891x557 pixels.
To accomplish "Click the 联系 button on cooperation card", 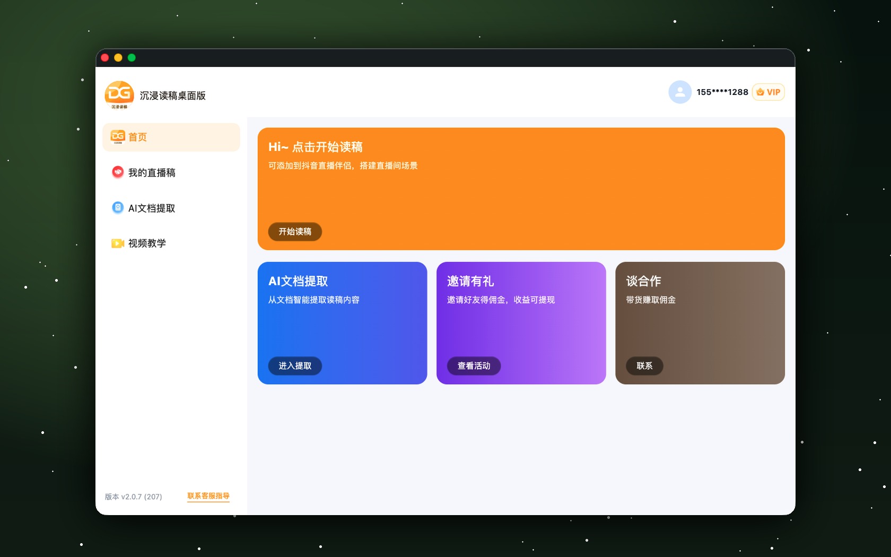I will click(x=644, y=365).
